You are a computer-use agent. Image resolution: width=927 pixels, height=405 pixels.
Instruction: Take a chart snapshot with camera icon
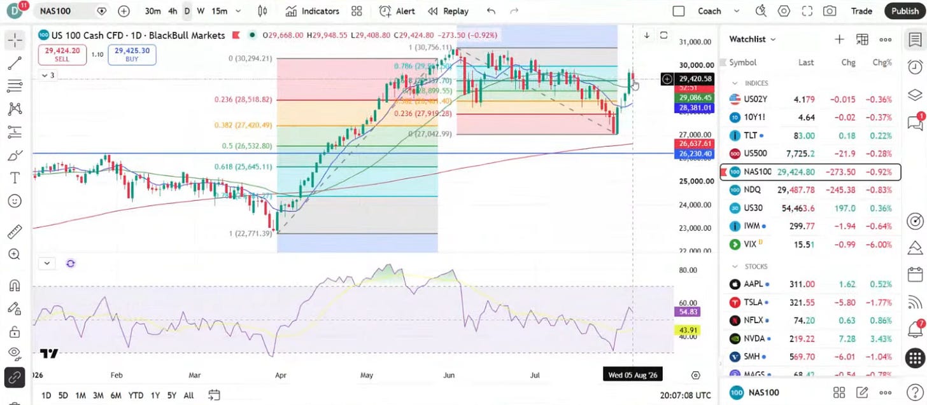830,11
